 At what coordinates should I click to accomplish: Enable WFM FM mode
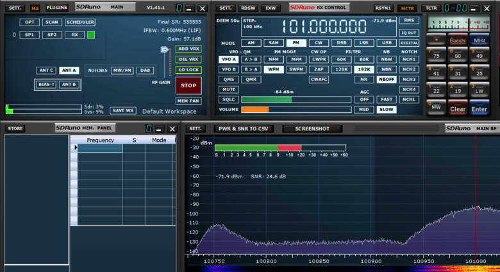pos(273,69)
